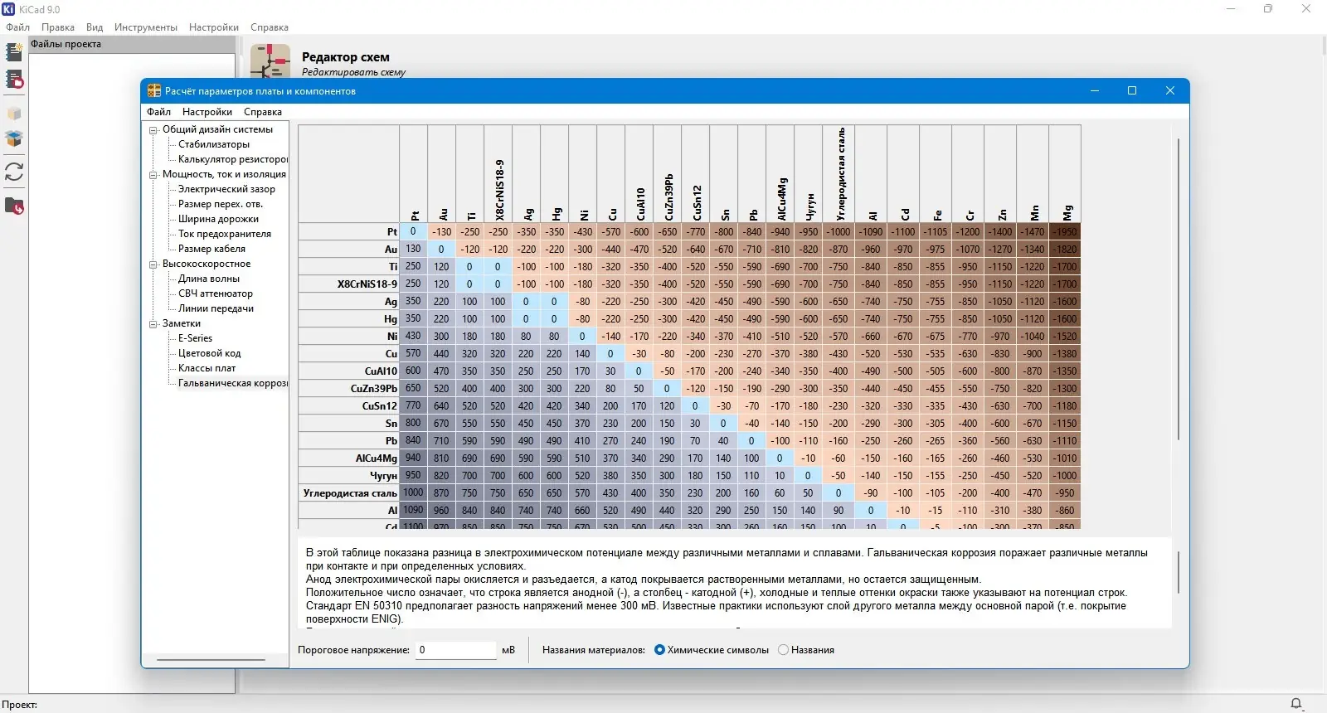This screenshot has height=713, width=1327.
Task: Click the Open Project icon
Action: [x=14, y=80]
